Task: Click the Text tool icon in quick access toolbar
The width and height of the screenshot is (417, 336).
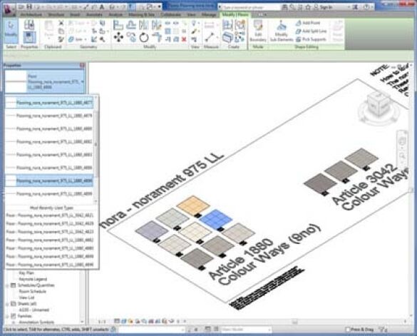Action: tap(102, 7)
